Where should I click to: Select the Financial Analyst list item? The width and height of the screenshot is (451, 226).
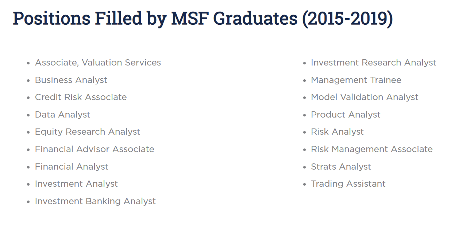[72, 167]
